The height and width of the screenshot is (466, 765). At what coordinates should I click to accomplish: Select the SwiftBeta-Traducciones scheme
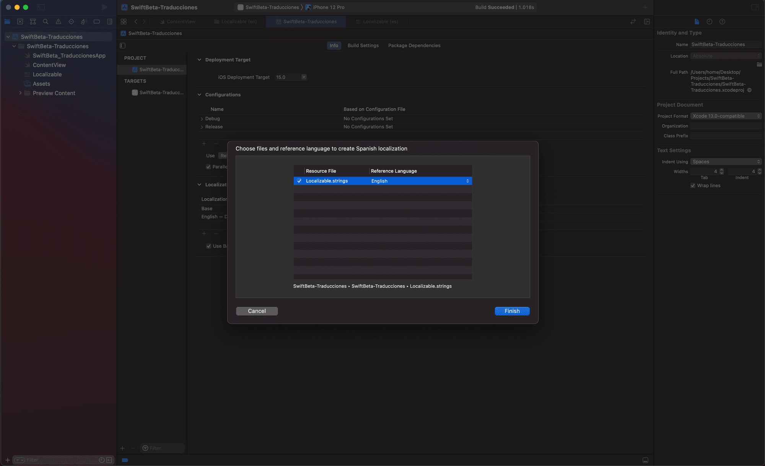pos(268,7)
